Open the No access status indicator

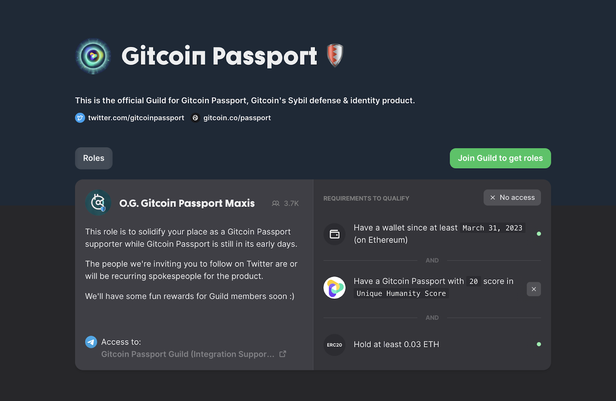click(512, 197)
